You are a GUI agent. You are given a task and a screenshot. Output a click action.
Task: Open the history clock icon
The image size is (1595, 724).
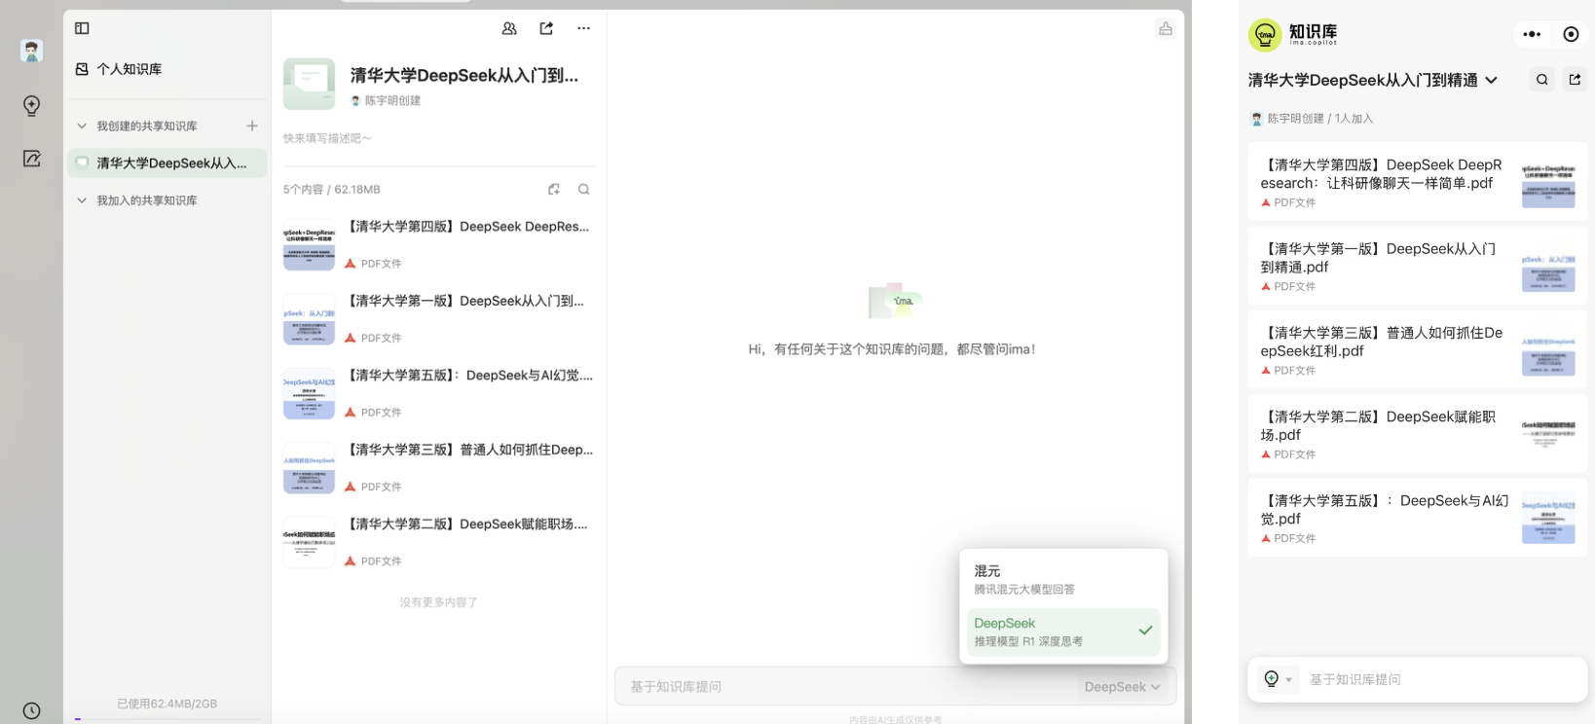31,711
